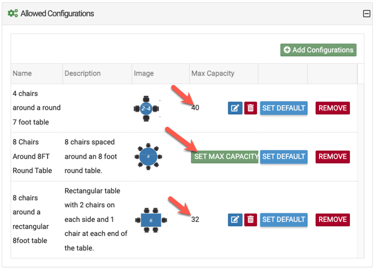
Task: Edit max capacity for the rectangular 8foot table
Action: pos(235,220)
